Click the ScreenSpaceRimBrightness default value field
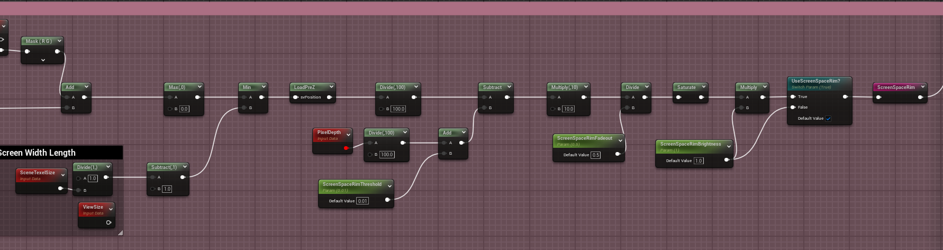 pyautogui.click(x=699, y=161)
